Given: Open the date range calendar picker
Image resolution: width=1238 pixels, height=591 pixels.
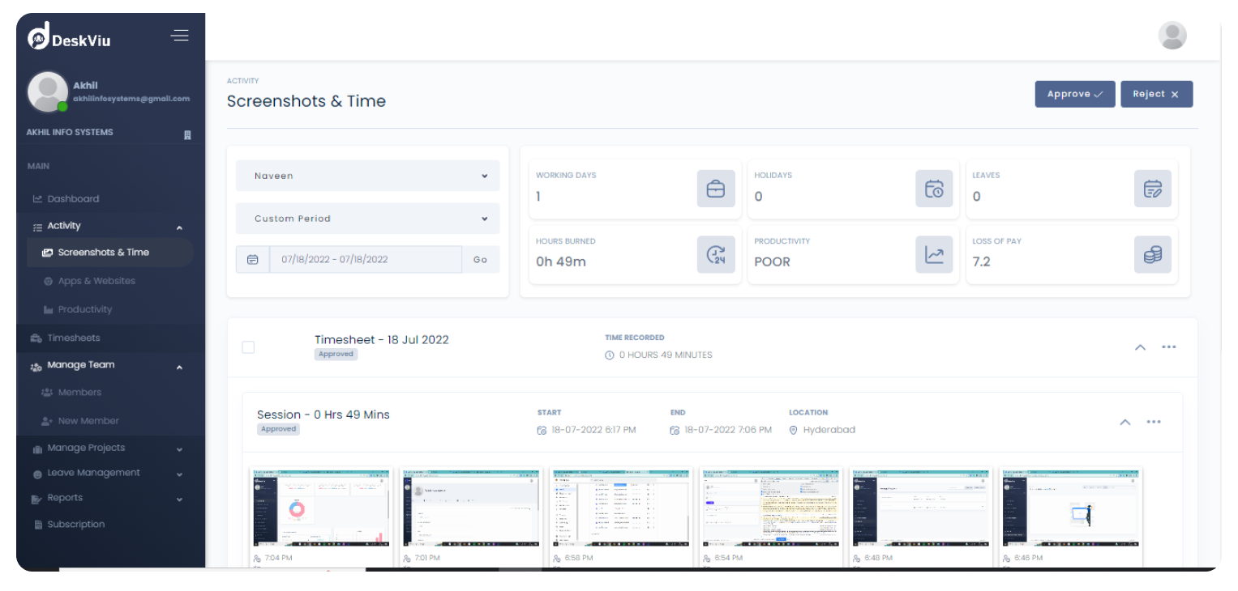Looking at the screenshot, I should pos(252,259).
